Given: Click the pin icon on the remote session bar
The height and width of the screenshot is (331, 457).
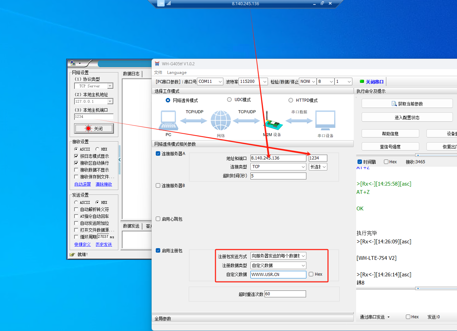Looking at the screenshot, I should pos(161,3).
